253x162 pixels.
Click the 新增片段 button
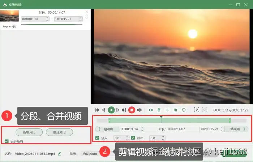coord(29,132)
